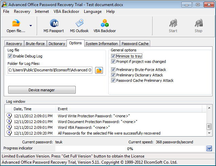Click the progress indicator bar showing 0%

[130, 149]
